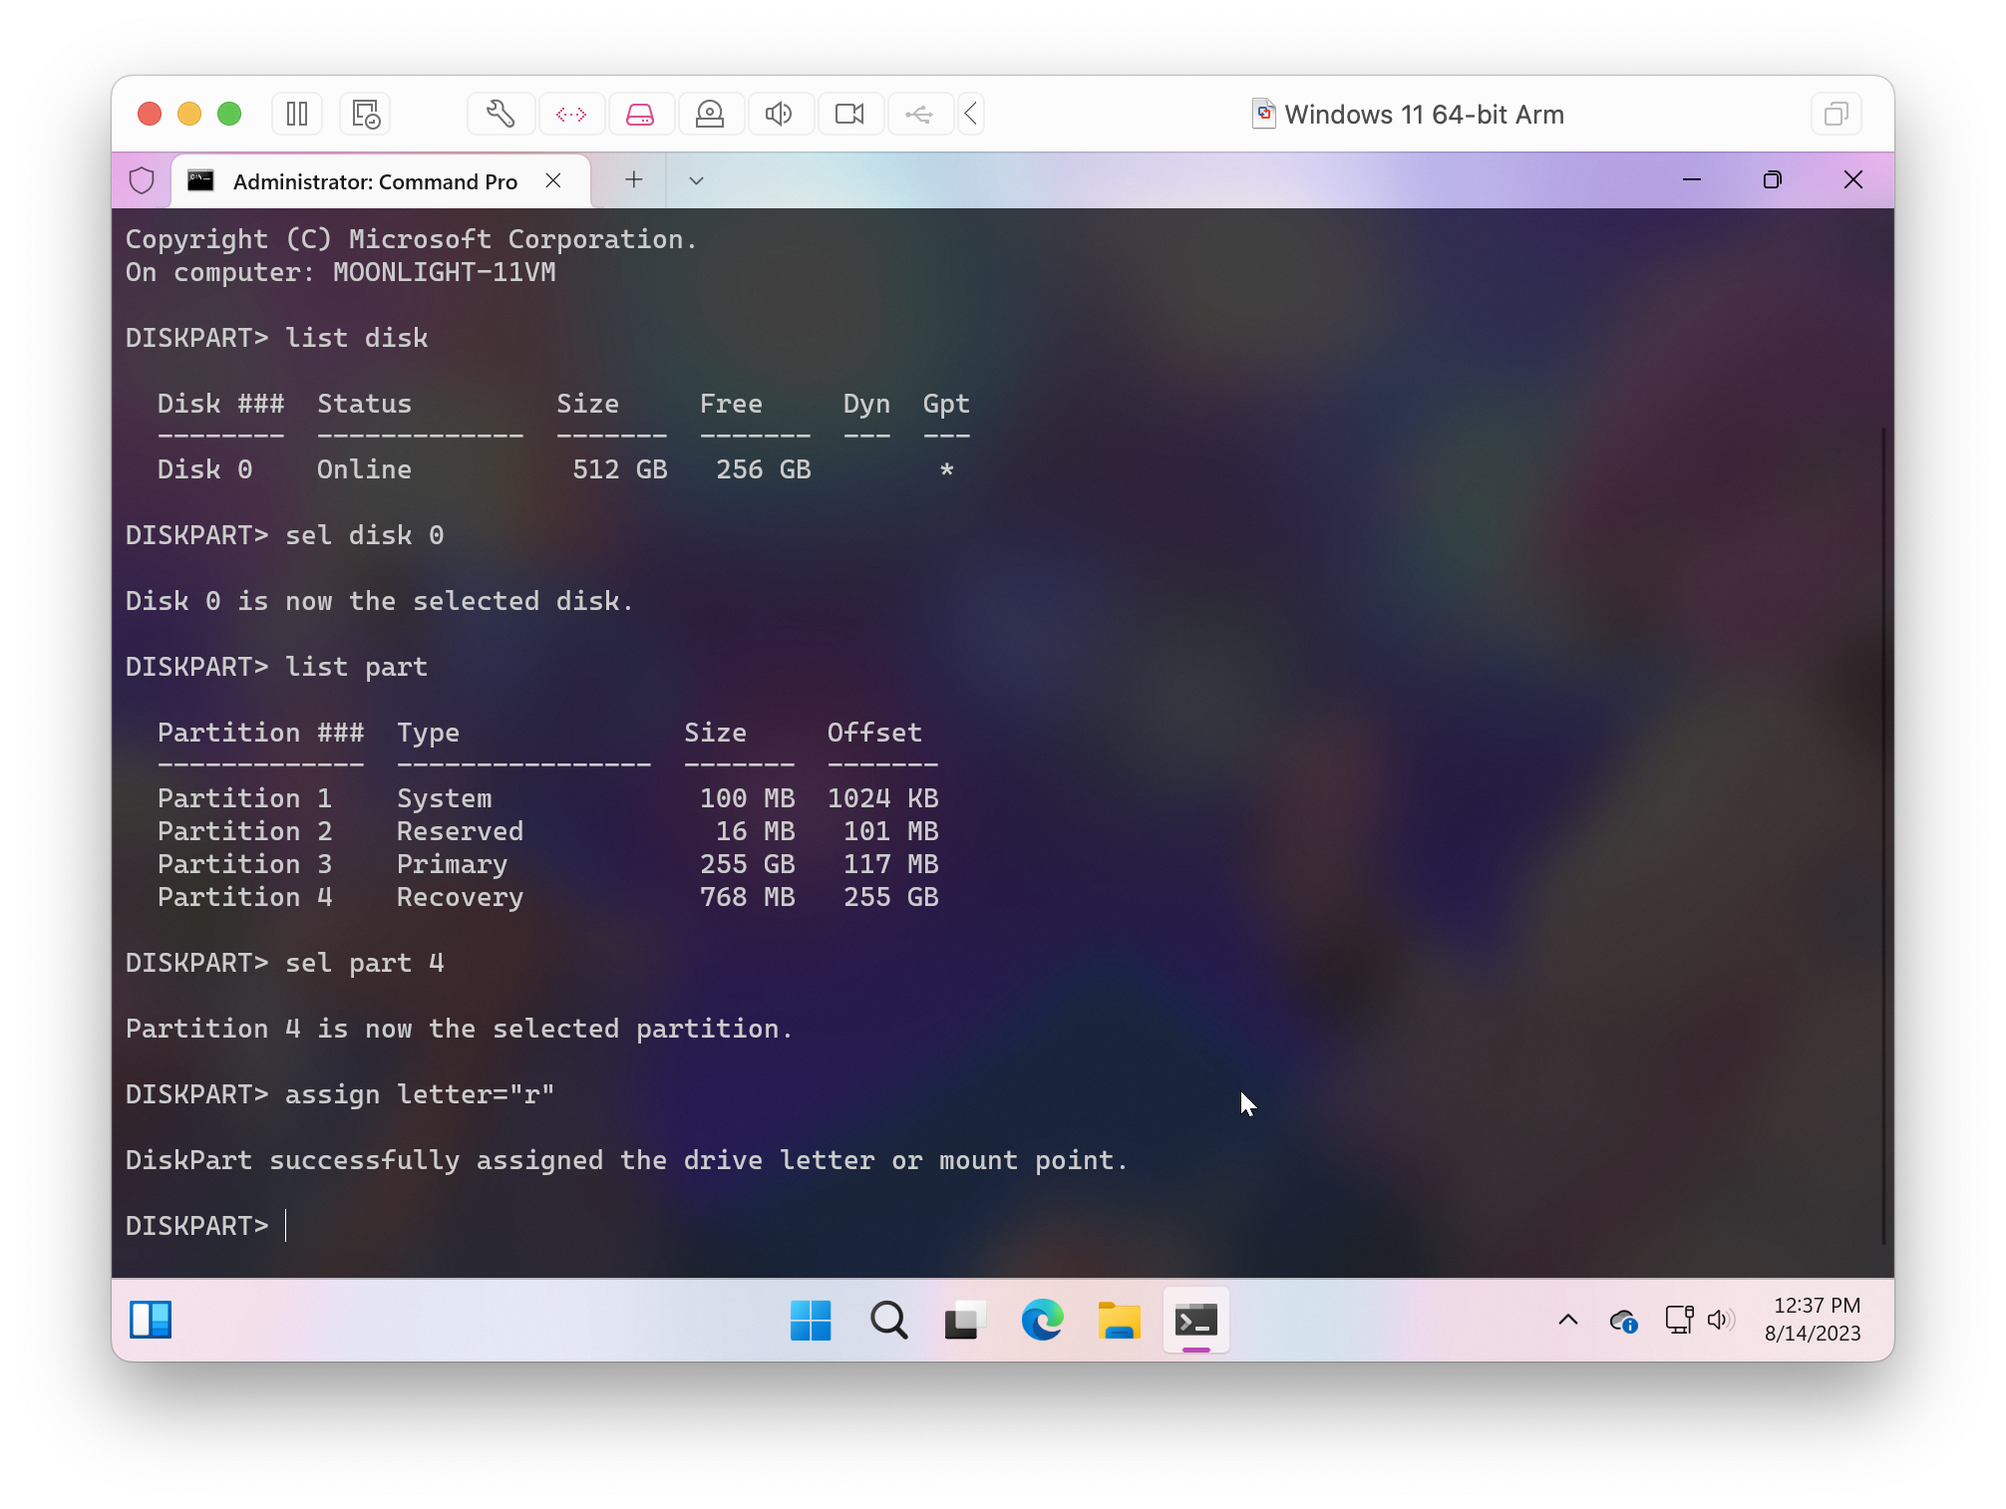Click the text 'MOONLIGHT-11VM'

coord(444,272)
